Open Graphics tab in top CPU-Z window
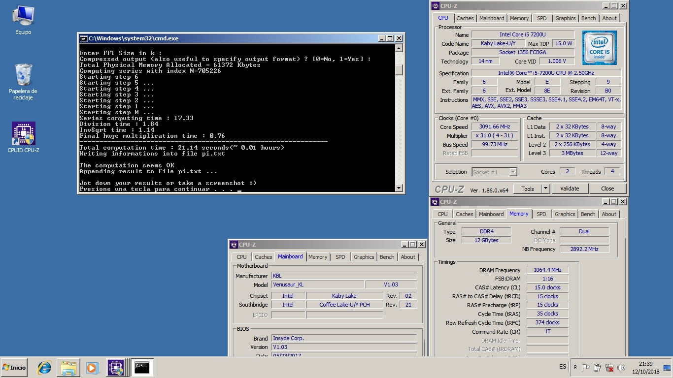The width and height of the screenshot is (673, 378). [565, 18]
